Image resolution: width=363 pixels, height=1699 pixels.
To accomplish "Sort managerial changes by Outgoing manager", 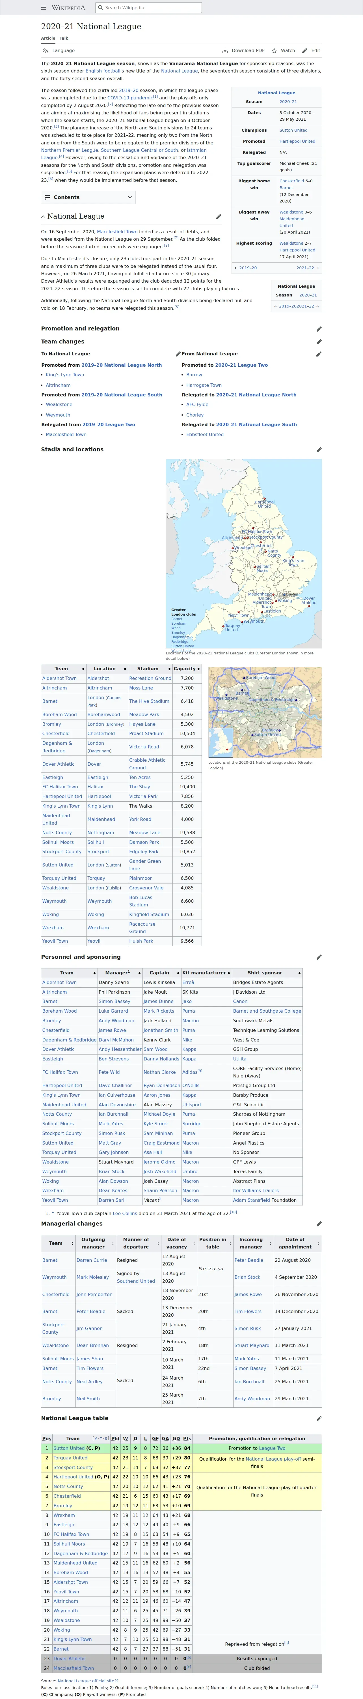I will coord(96,1243).
